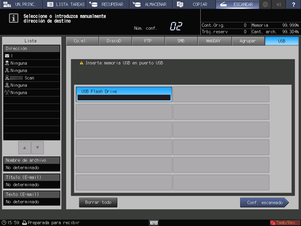Open help with the question mark

(293, 4)
